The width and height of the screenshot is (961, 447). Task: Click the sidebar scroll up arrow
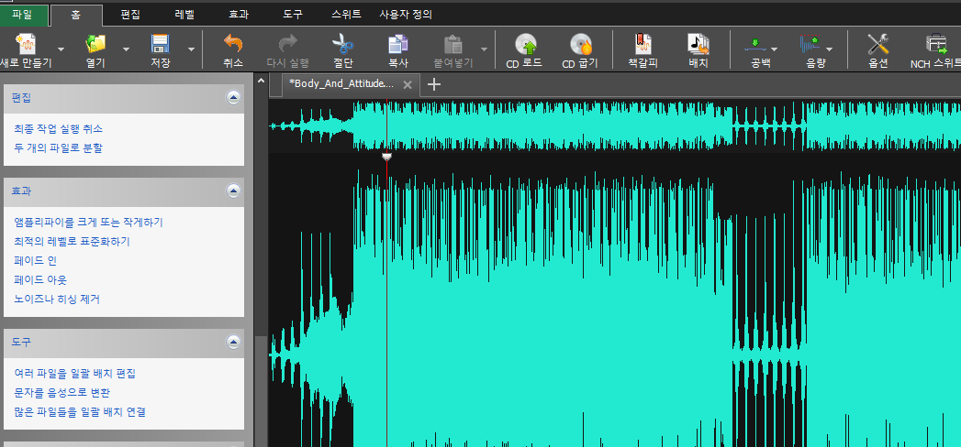click(261, 80)
